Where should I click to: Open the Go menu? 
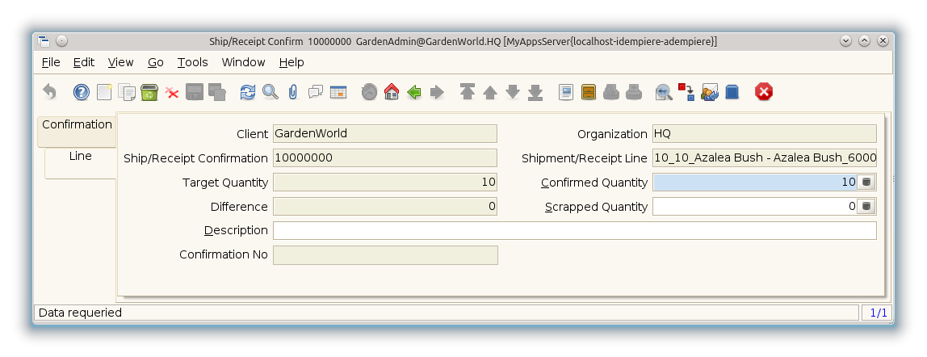point(156,62)
